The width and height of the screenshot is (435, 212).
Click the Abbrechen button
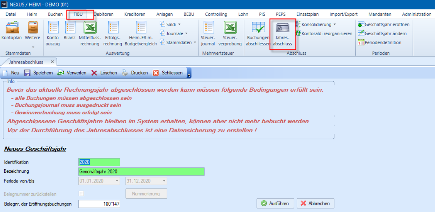(x=315, y=203)
